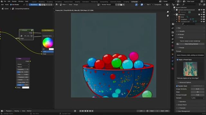Click the preset style thumbnail image
Screen dimensions: 206x115
190,69
